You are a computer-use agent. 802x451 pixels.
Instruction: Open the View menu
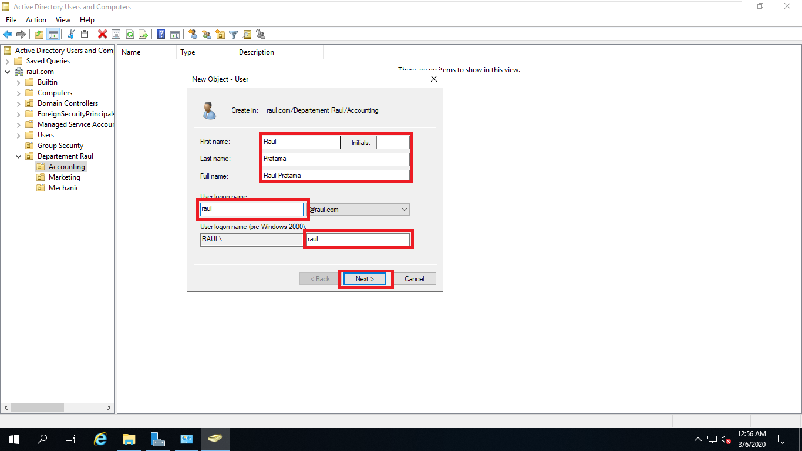[63, 20]
